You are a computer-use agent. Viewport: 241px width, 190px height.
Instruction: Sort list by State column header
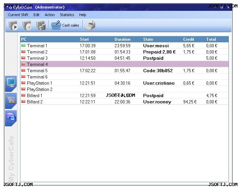148,39
